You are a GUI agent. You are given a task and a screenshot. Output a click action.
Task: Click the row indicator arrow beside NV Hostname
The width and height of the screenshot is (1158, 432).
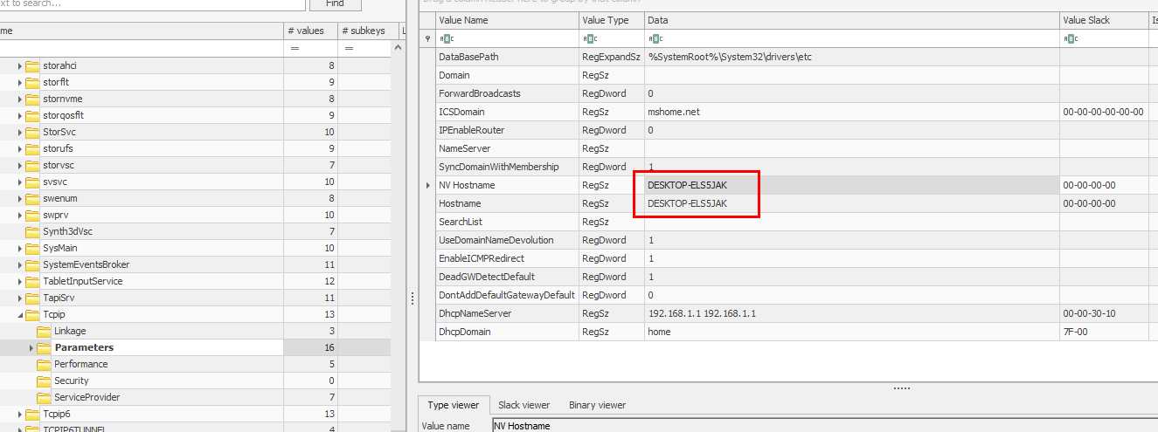427,186
